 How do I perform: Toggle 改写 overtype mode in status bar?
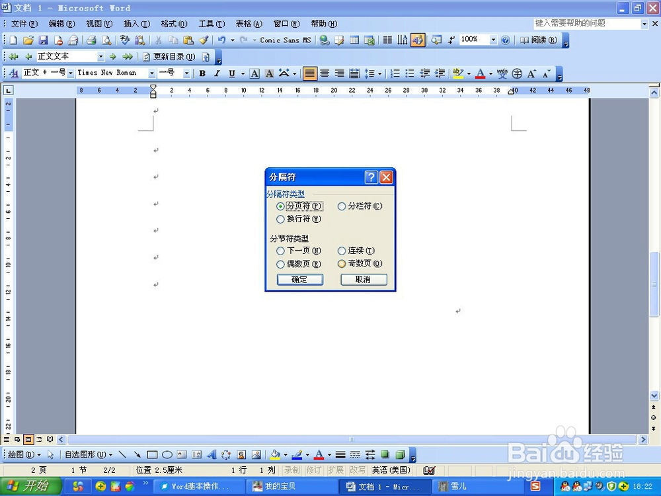click(358, 470)
